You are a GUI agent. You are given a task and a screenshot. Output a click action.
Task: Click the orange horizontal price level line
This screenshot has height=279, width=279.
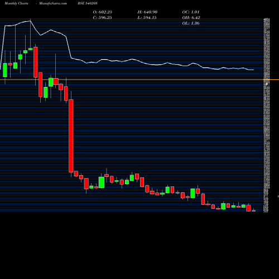[139, 80]
